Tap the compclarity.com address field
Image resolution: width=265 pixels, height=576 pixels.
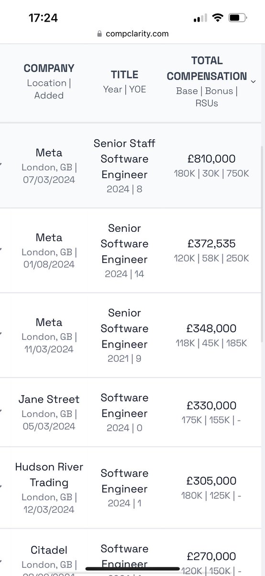(132, 34)
